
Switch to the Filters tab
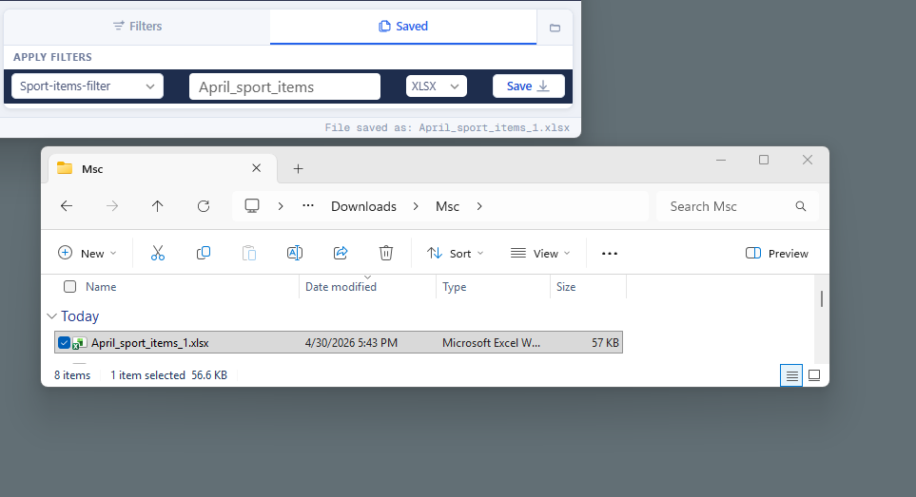click(x=137, y=27)
